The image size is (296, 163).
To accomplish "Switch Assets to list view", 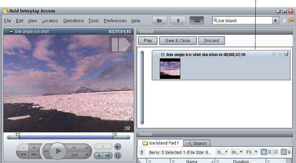I will click(264, 152).
